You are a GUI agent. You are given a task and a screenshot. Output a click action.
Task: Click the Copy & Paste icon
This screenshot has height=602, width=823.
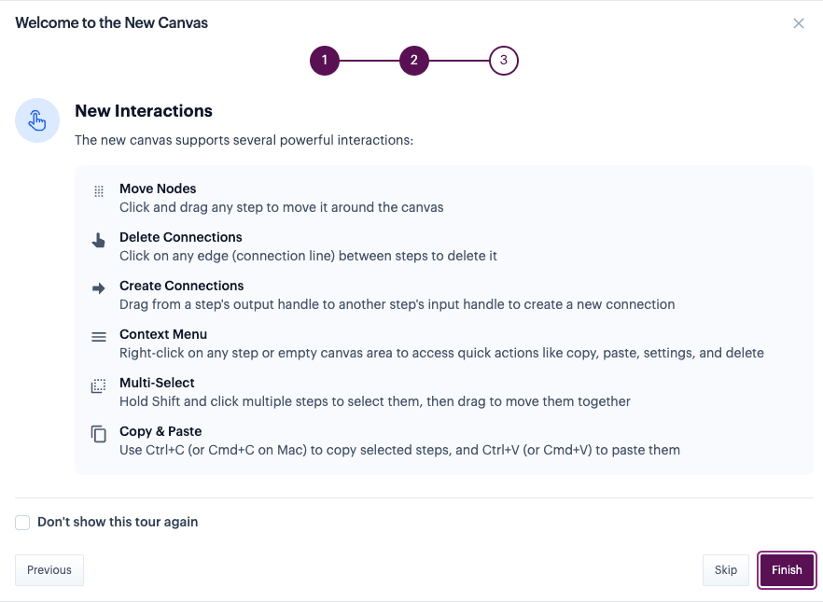tap(99, 434)
